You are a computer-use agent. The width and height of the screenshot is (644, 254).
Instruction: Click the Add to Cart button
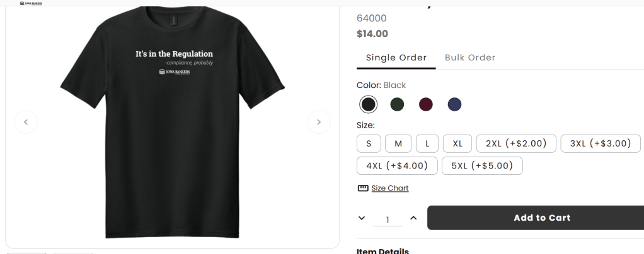pos(542,218)
